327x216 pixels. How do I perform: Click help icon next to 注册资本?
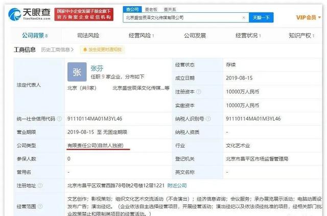(199, 92)
